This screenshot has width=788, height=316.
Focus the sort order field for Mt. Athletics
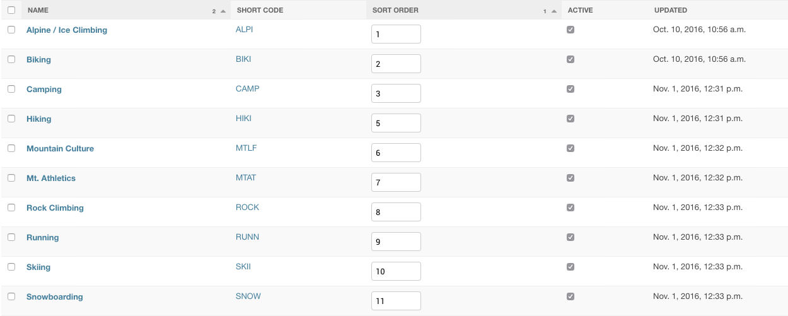click(x=396, y=182)
